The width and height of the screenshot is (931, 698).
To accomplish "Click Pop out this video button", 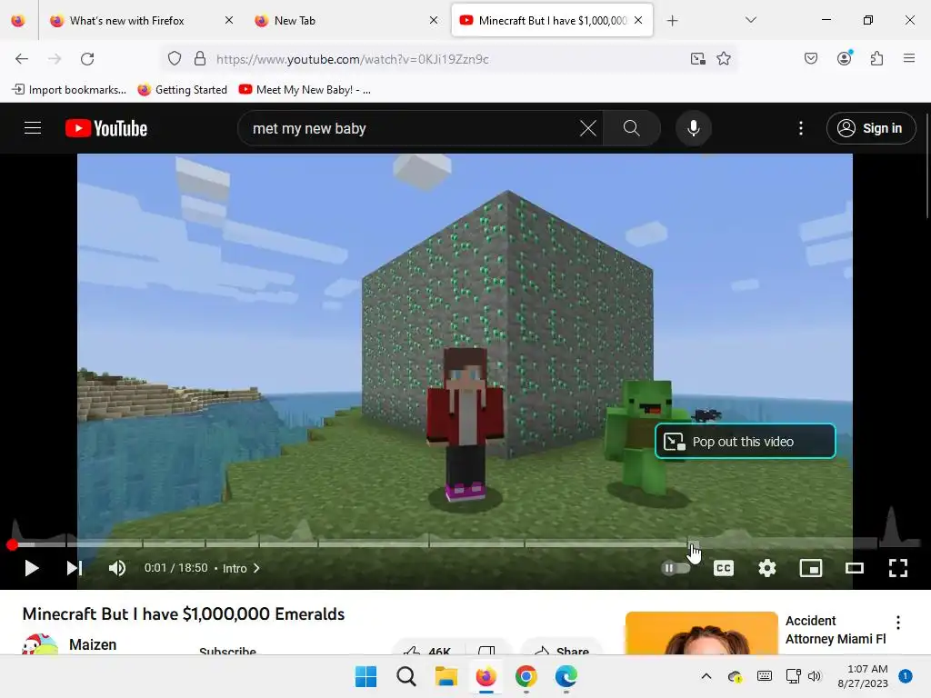I will (746, 441).
